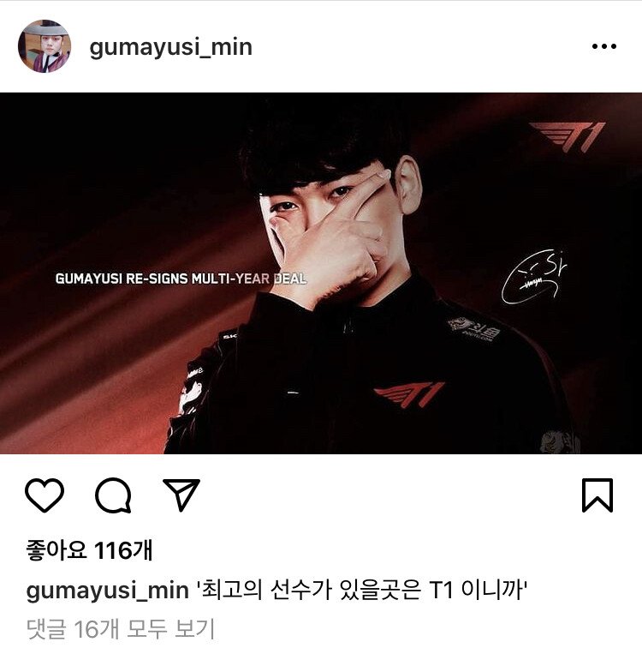Like the post with the heart icon
This screenshot has height=648, width=642.
point(45,495)
